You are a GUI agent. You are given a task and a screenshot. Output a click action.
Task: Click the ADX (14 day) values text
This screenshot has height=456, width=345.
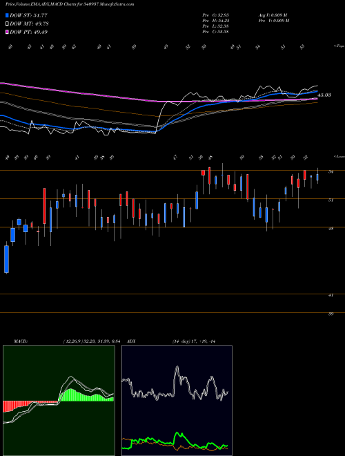tap(194, 341)
